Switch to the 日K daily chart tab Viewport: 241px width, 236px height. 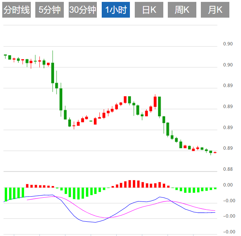(x=149, y=10)
